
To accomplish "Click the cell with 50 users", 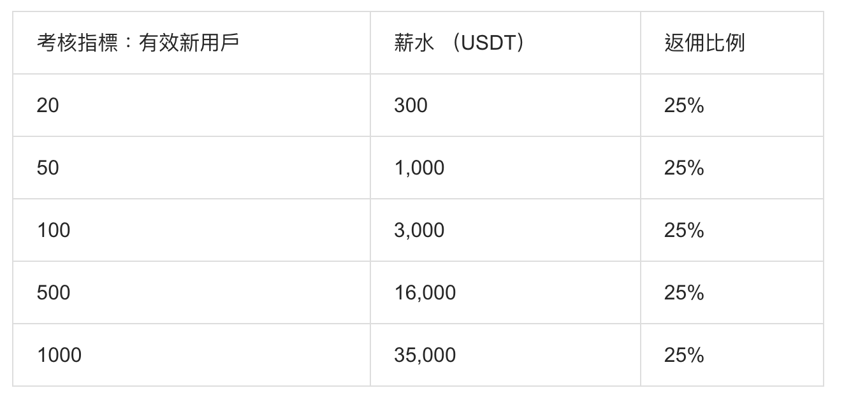I will 191,168.
